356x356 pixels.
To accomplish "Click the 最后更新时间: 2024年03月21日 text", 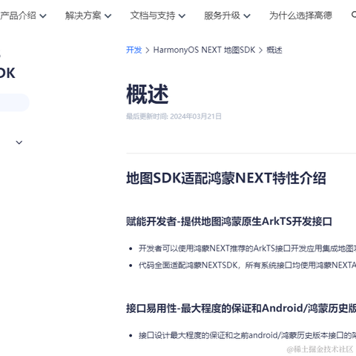I will point(174,116).
